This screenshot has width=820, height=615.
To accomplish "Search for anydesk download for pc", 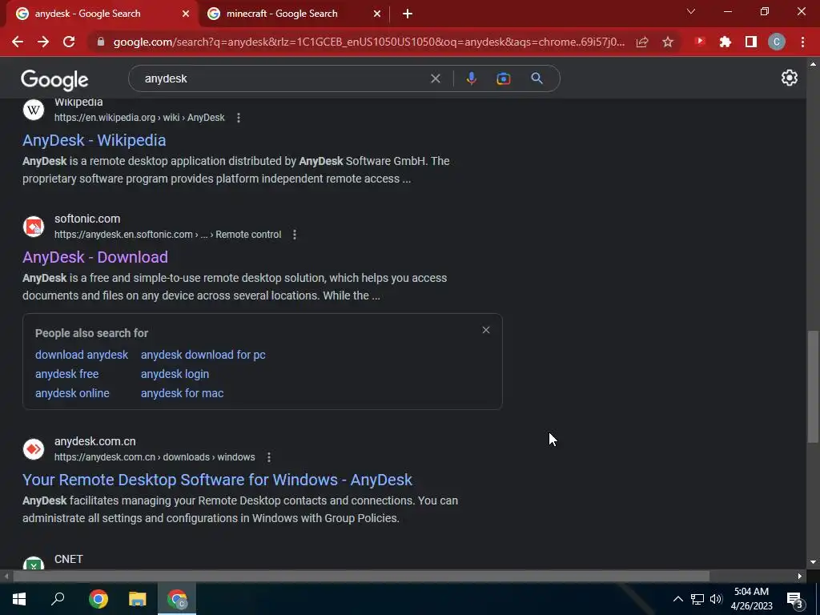I will pyautogui.click(x=203, y=355).
